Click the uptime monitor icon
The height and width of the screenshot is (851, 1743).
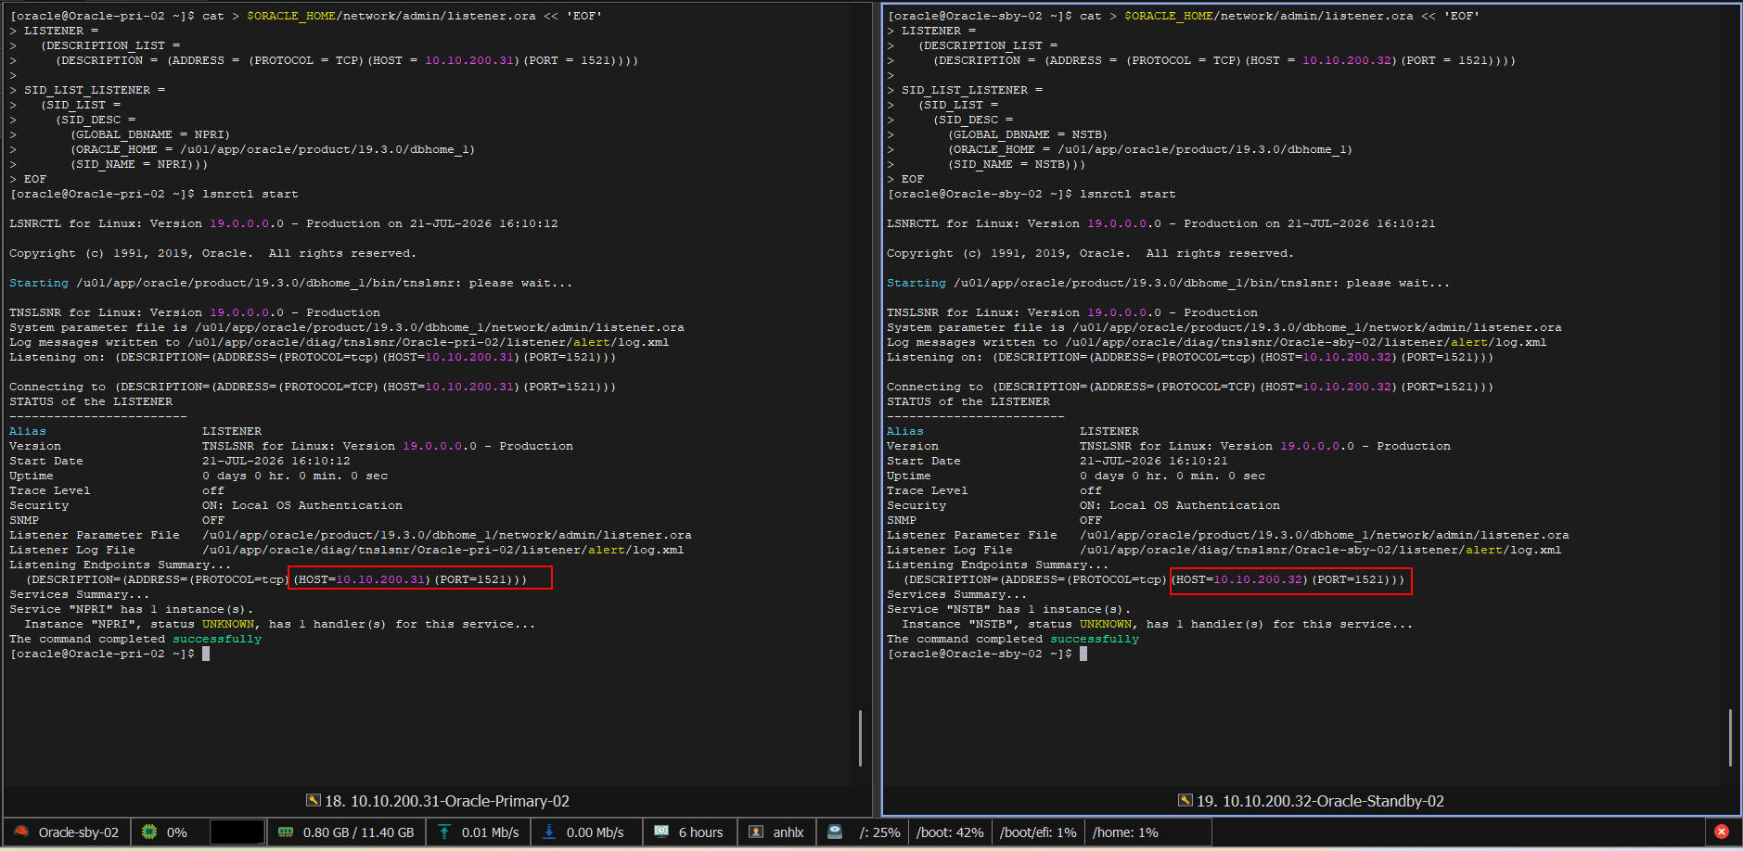click(x=661, y=832)
